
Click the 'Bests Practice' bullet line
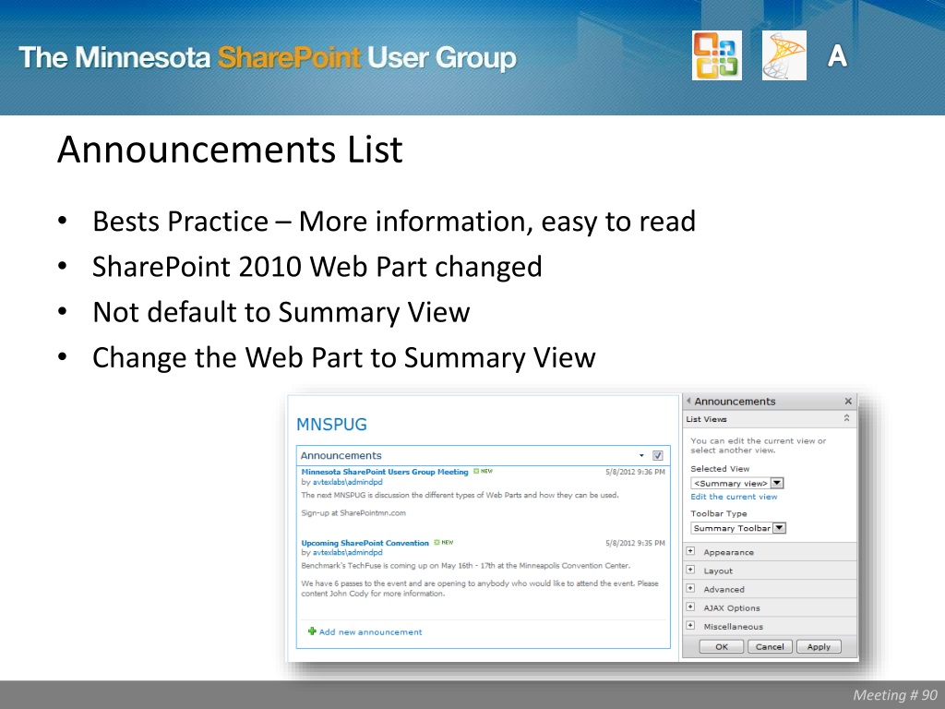point(393,222)
